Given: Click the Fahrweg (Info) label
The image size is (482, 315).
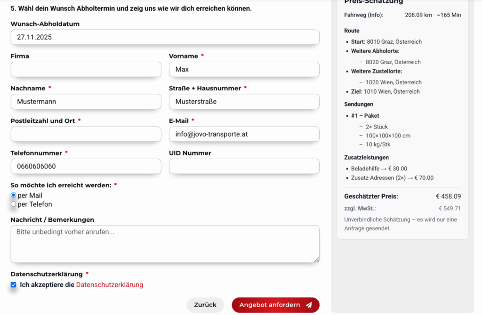Looking at the screenshot, I should coord(363,15).
